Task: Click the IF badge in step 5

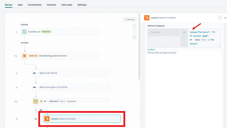Action: pos(41,101)
